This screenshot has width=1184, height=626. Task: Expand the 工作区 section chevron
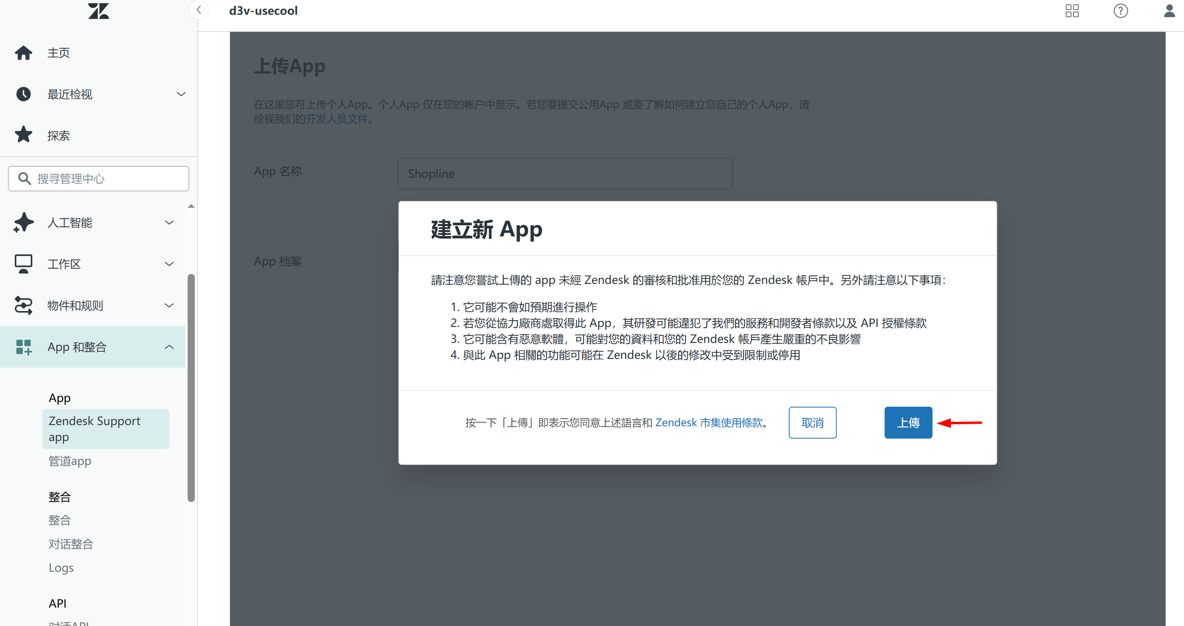pyautogui.click(x=169, y=264)
